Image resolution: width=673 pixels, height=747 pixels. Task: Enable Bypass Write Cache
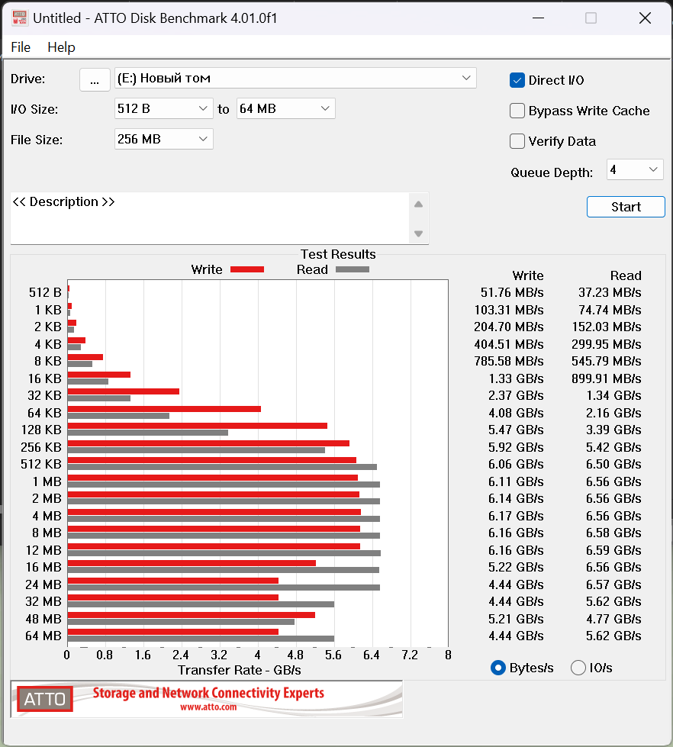[x=517, y=111]
